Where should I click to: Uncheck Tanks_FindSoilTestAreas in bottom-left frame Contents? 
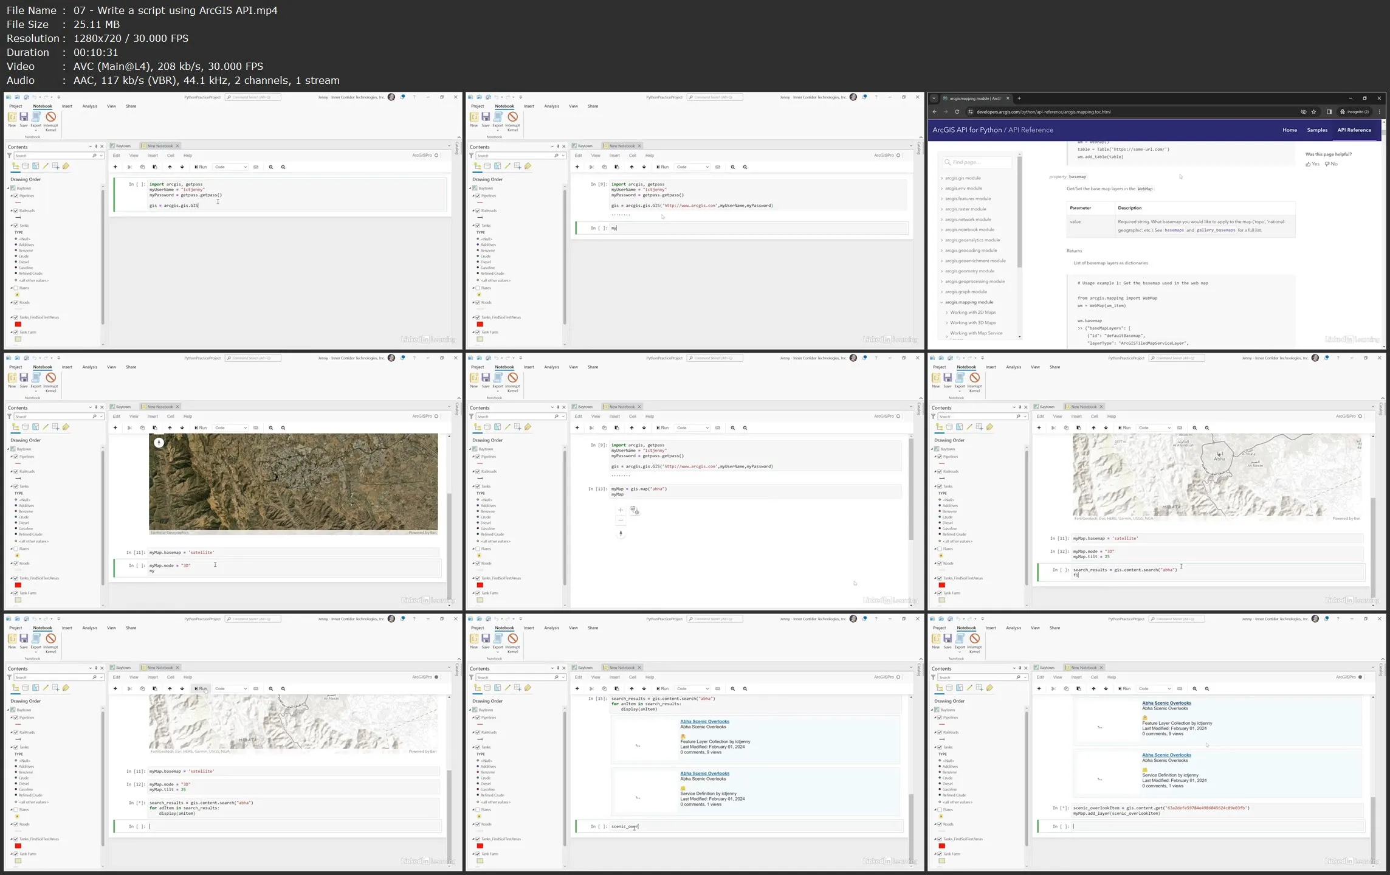(x=16, y=839)
